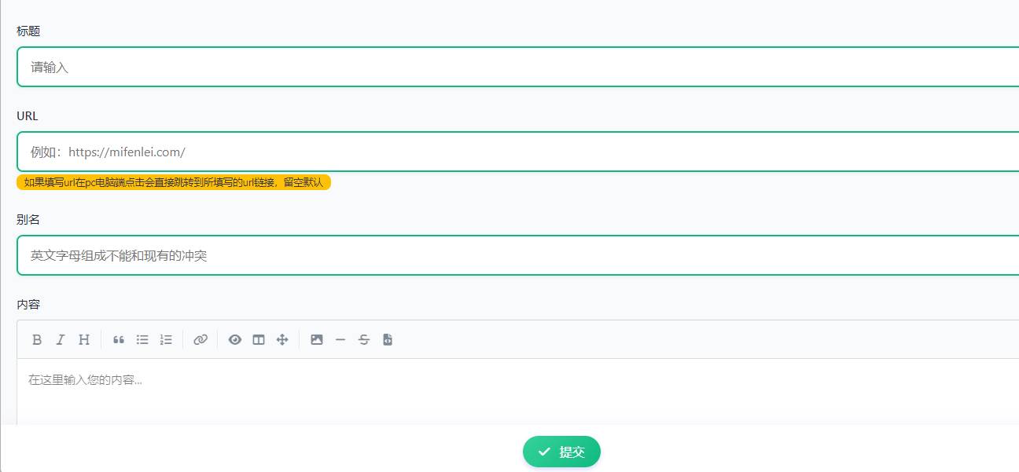The height and width of the screenshot is (472, 1019).
Task: Create a numbered list
Action: [x=166, y=339]
